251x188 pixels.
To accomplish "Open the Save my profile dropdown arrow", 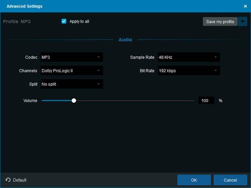I will (243, 22).
